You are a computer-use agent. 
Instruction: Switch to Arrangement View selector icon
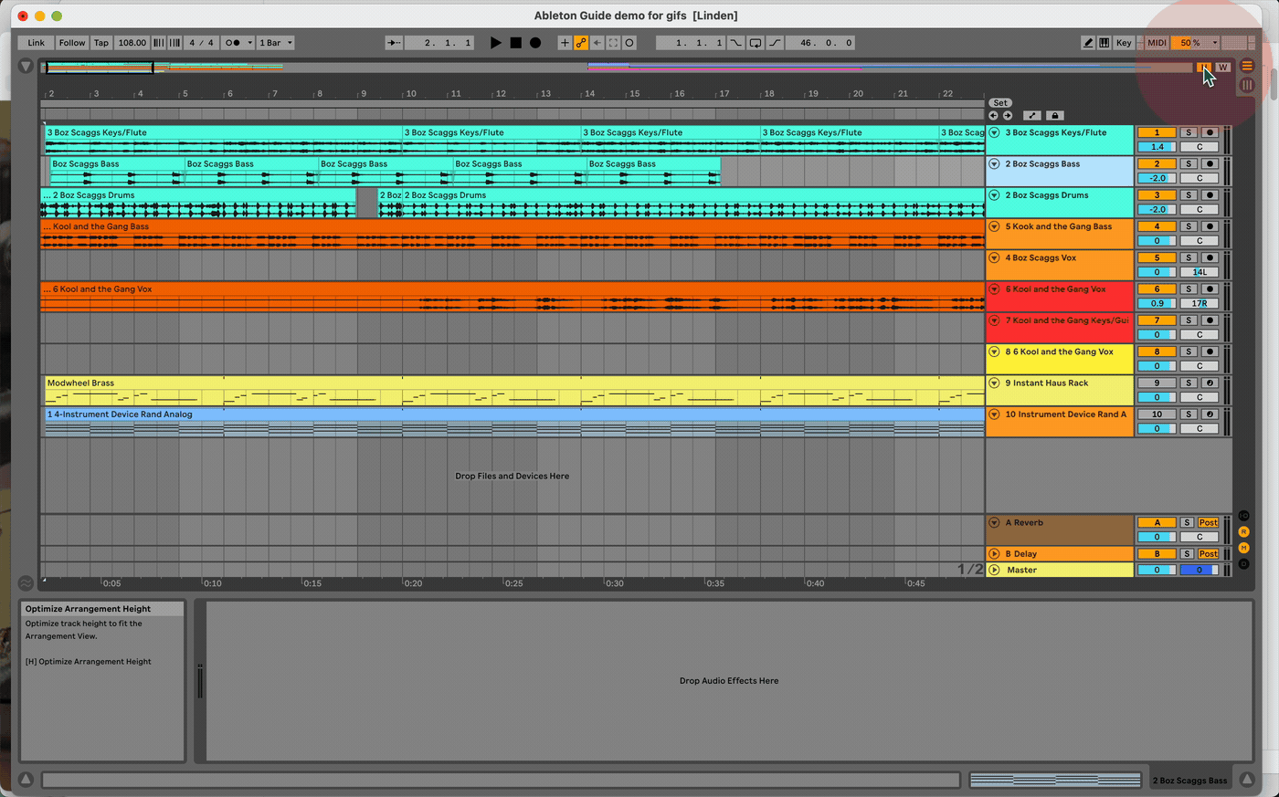click(1247, 67)
